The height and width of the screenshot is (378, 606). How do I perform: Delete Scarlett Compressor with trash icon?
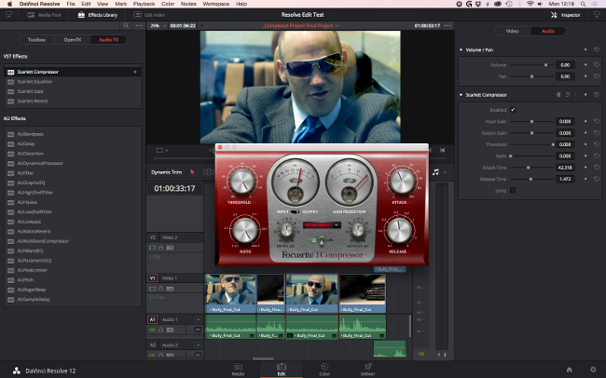coord(558,95)
